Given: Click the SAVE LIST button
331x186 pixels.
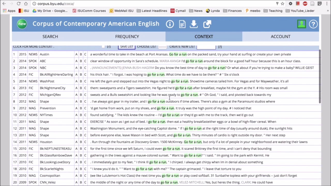Looking at the screenshot, I should [x=126, y=47].
